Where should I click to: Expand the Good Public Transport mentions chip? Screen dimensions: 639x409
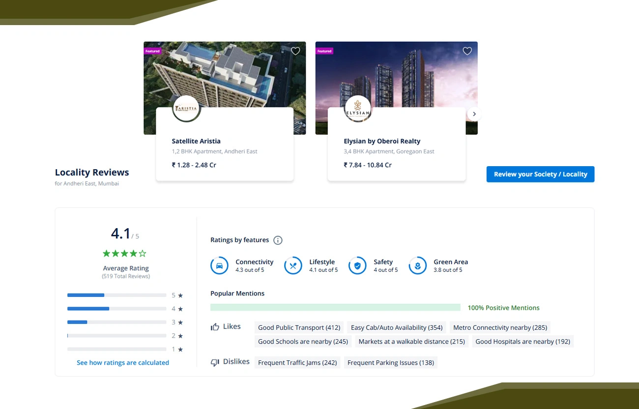299,327
